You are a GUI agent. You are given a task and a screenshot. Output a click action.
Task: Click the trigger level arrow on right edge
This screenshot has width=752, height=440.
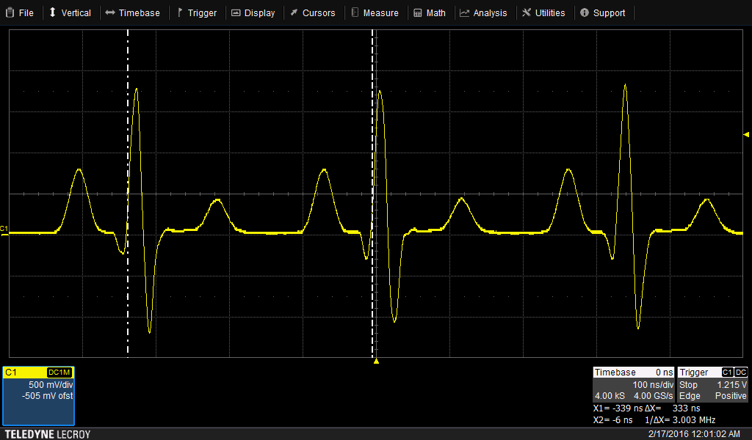pos(746,134)
